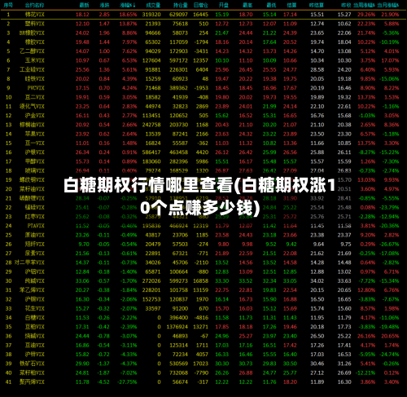Viewport: 407px width, 397px height.
Task: Select the 白糖VIX row name
Action: click(35, 318)
